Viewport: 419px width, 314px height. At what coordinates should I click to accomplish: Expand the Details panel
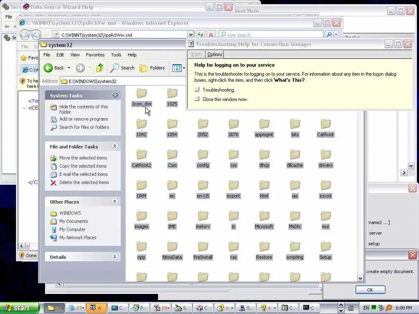pyautogui.click(x=115, y=257)
